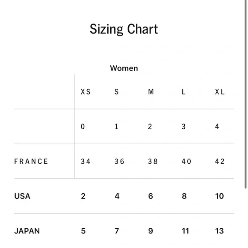
Task: Click numeric size 0 cell
Action: point(83,127)
